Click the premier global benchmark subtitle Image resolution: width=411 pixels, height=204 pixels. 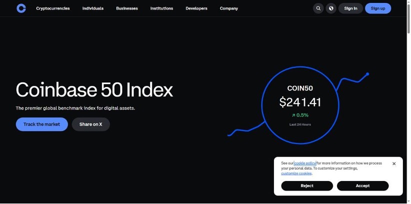tap(75, 108)
